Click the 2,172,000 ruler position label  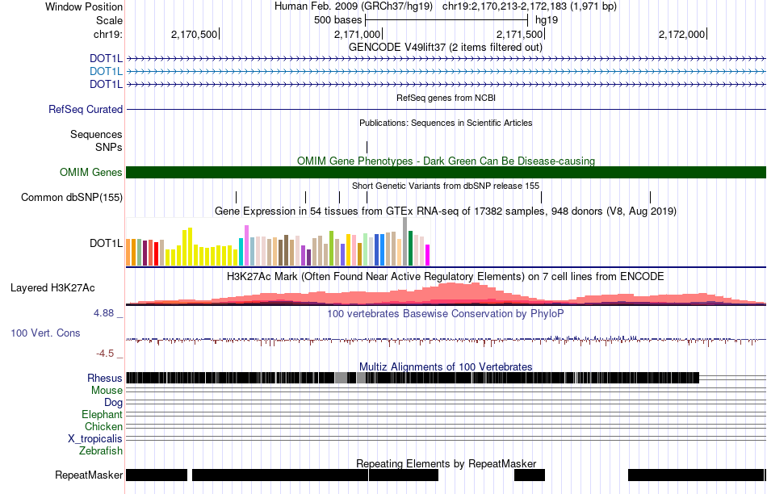point(682,34)
